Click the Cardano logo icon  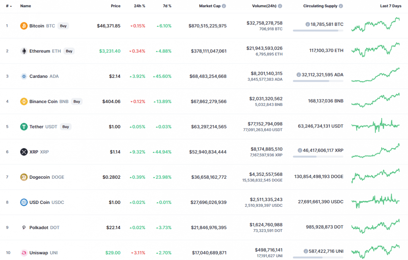24,76
